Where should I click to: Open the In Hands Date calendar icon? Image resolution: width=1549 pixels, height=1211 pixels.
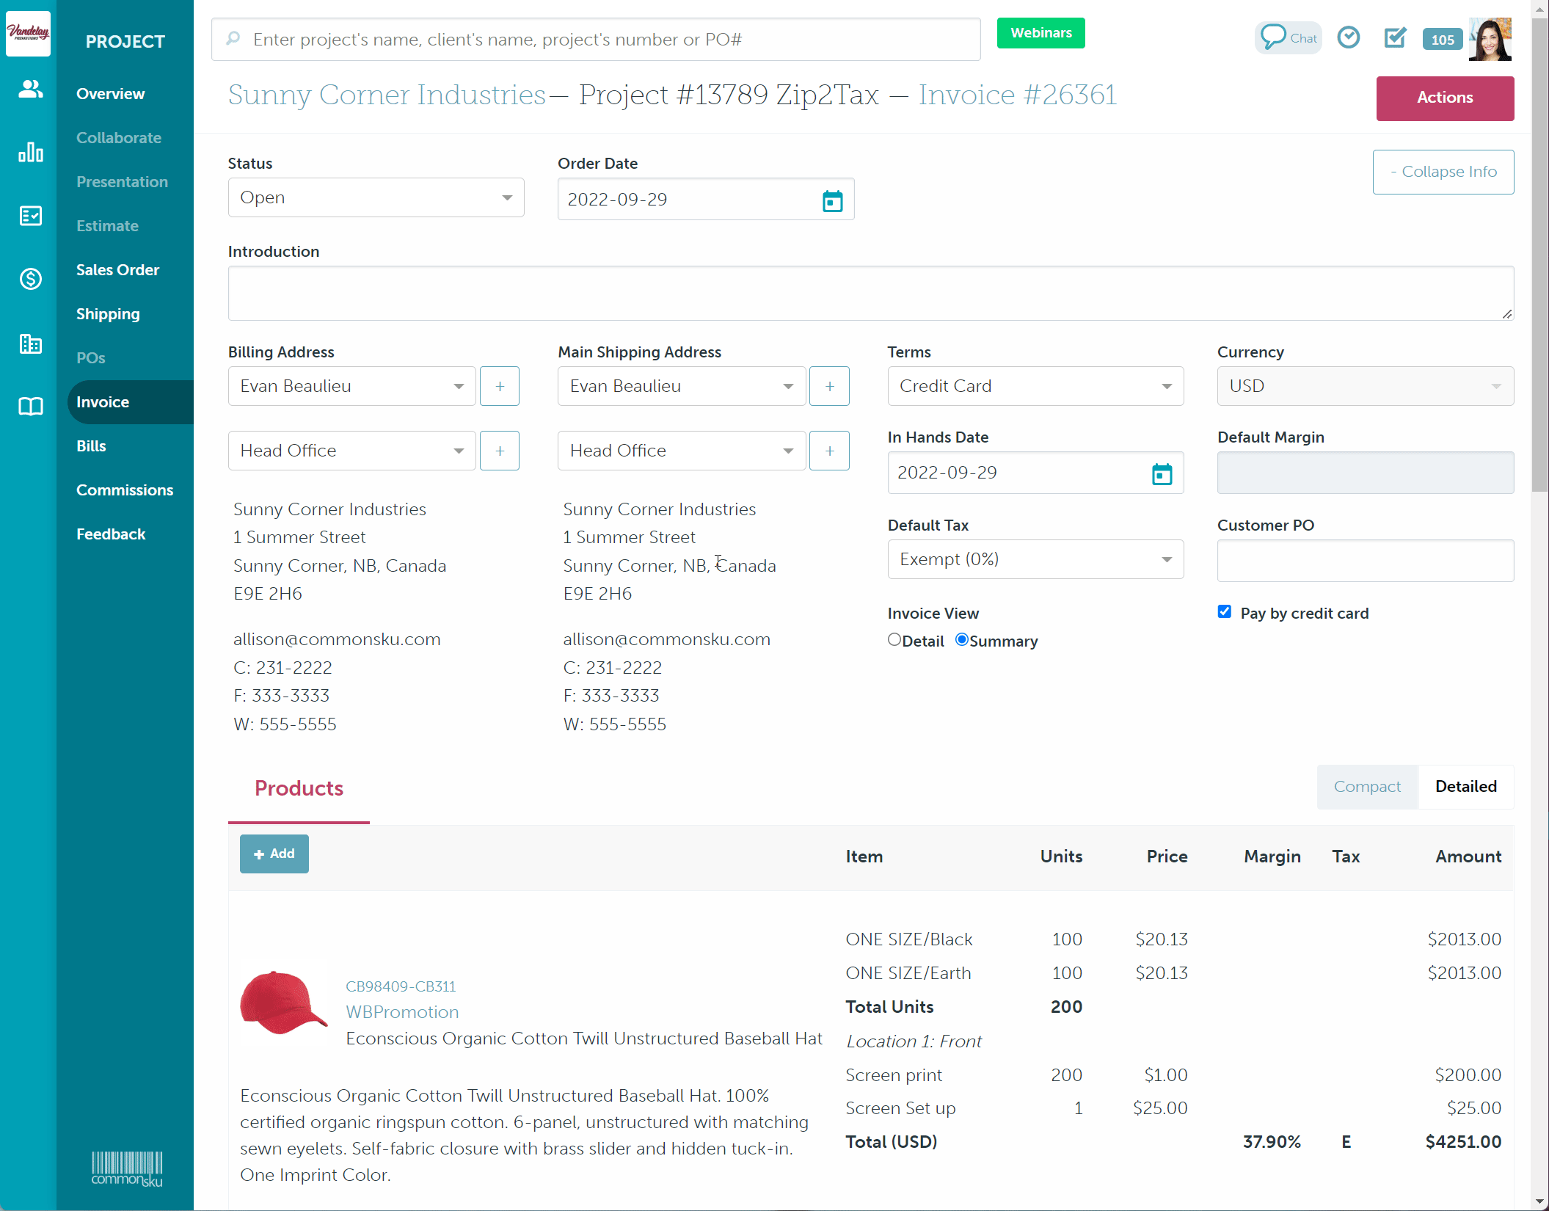1162,474
